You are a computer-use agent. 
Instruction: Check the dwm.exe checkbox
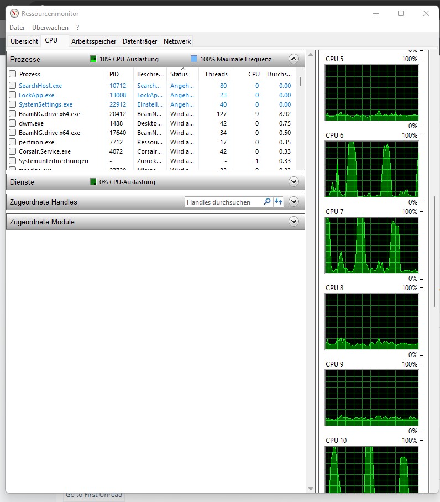point(13,123)
